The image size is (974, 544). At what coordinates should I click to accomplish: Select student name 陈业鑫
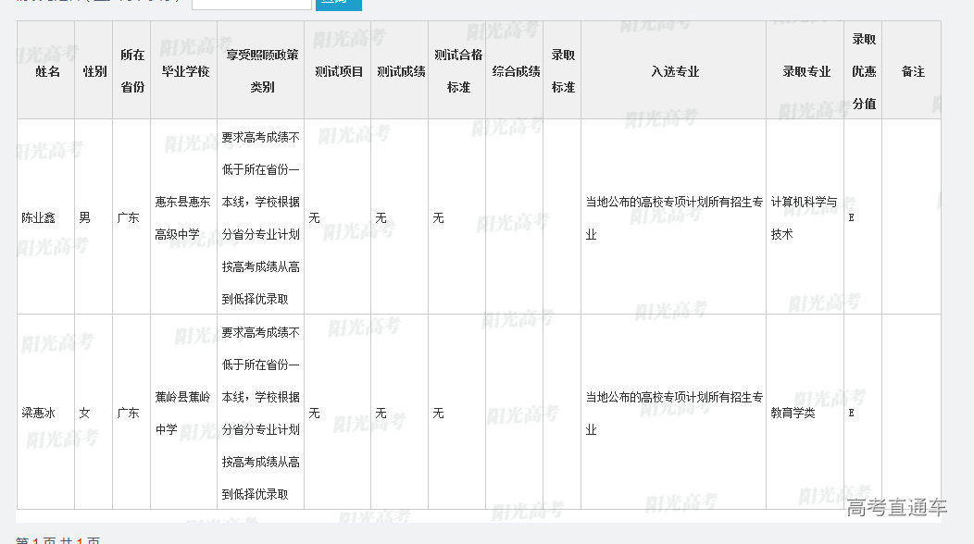(x=39, y=218)
